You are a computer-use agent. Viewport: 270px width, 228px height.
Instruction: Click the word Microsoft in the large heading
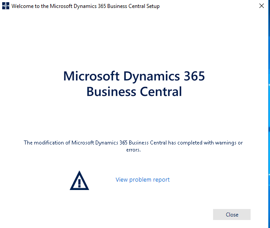click(91, 76)
